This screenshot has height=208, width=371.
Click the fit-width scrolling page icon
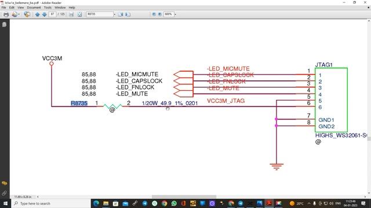pyautogui.click(x=71, y=14)
